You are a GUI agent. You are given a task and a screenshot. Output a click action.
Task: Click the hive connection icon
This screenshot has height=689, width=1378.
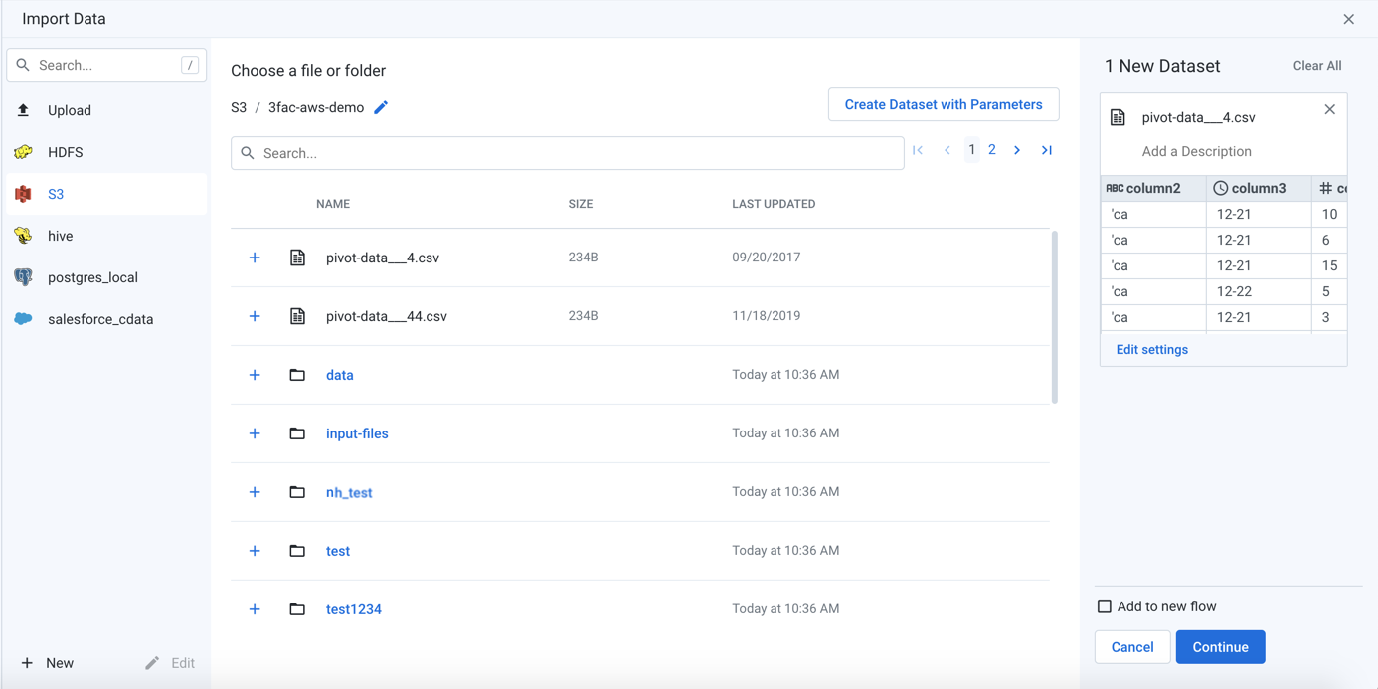(24, 236)
